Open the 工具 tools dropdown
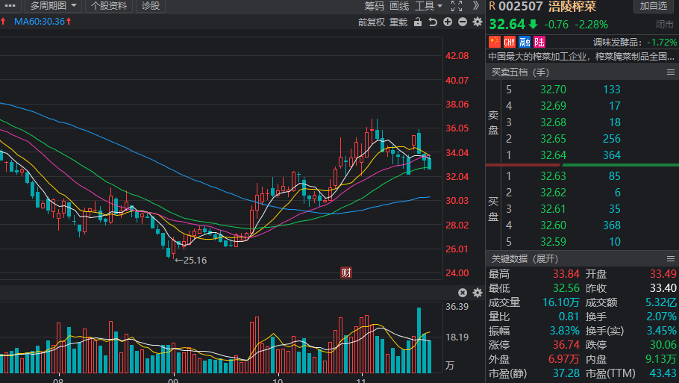The height and width of the screenshot is (383, 679). (x=429, y=6)
